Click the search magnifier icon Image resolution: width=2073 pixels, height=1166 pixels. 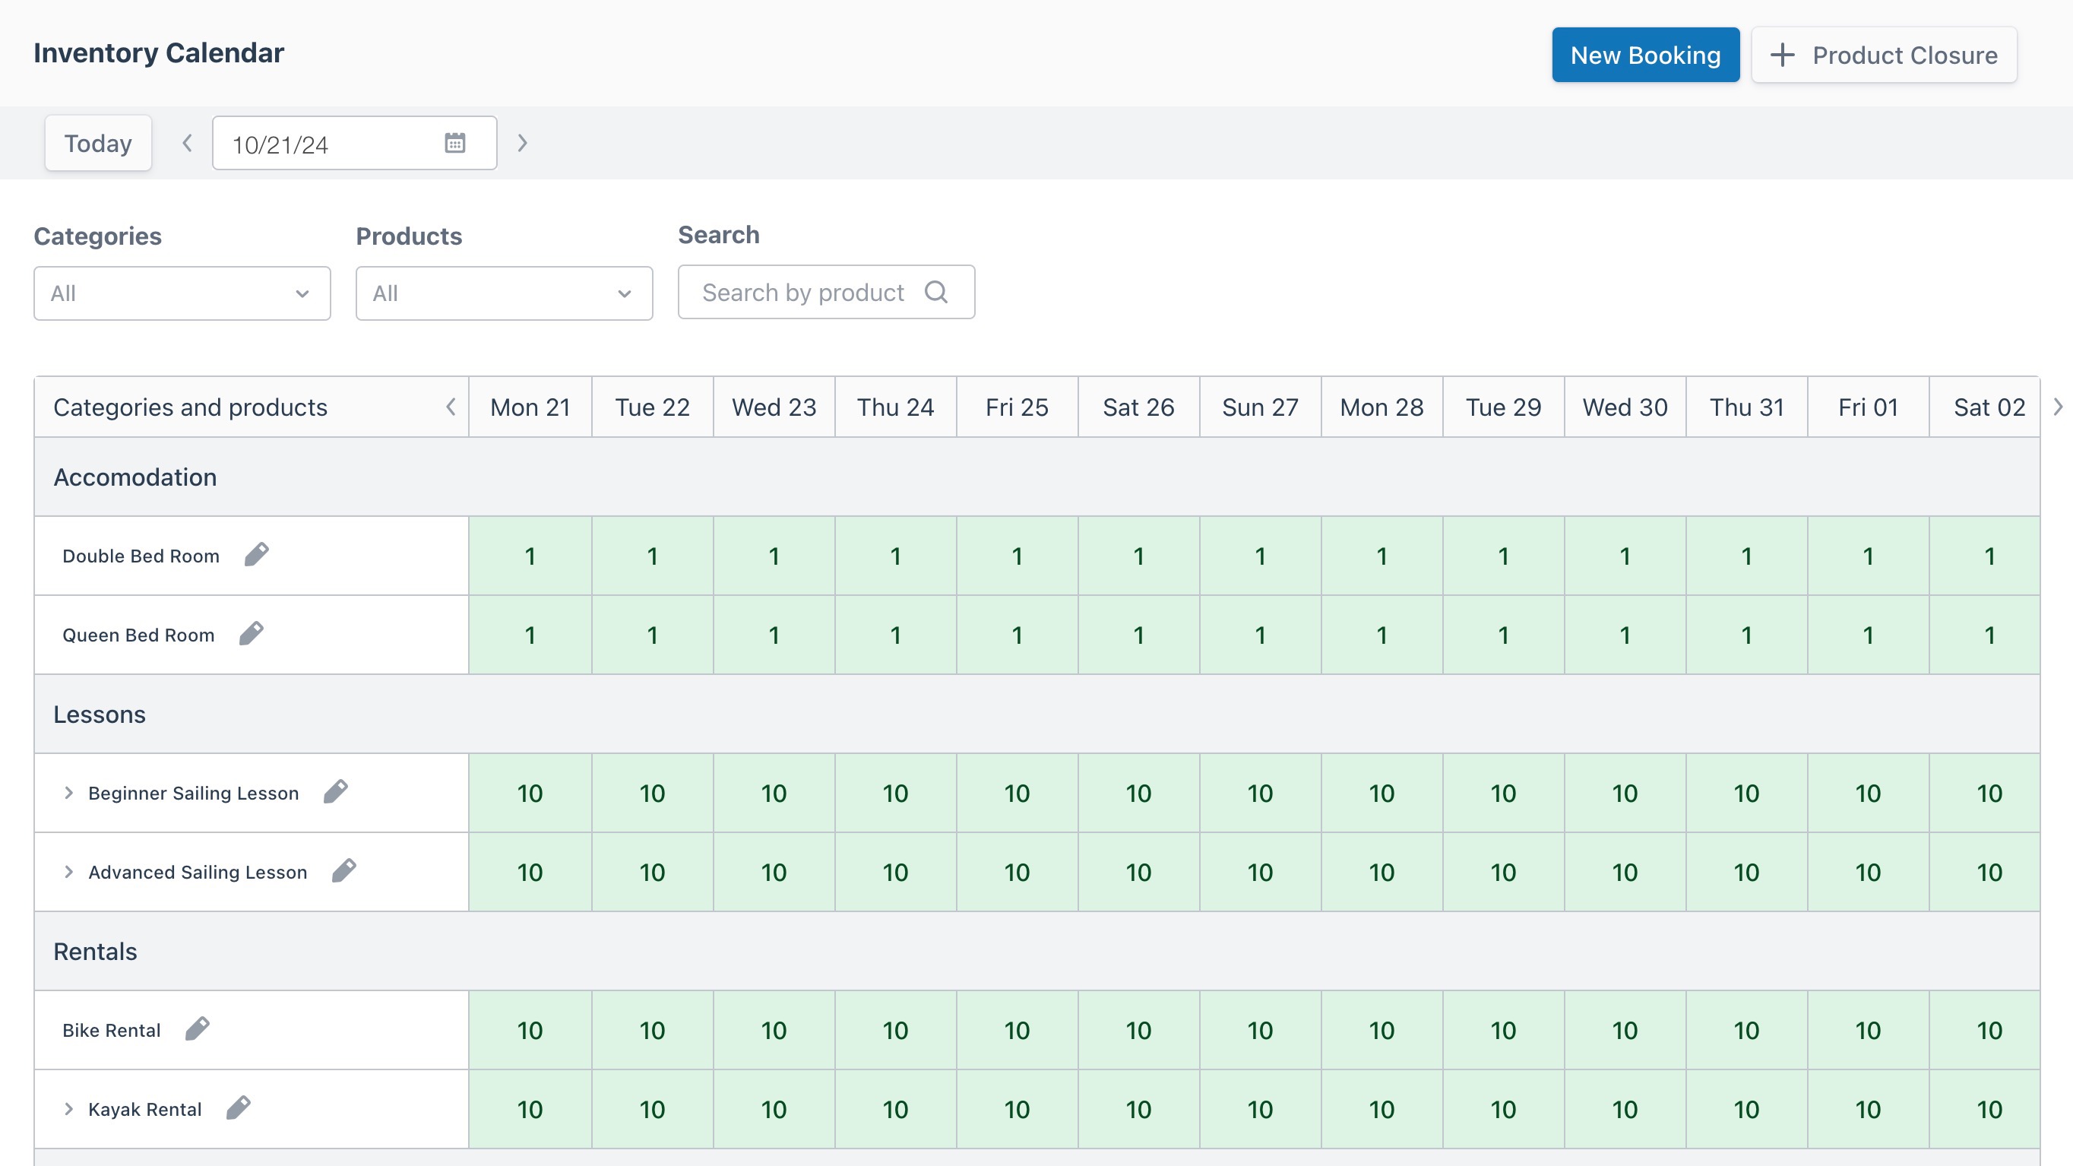click(x=936, y=291)
